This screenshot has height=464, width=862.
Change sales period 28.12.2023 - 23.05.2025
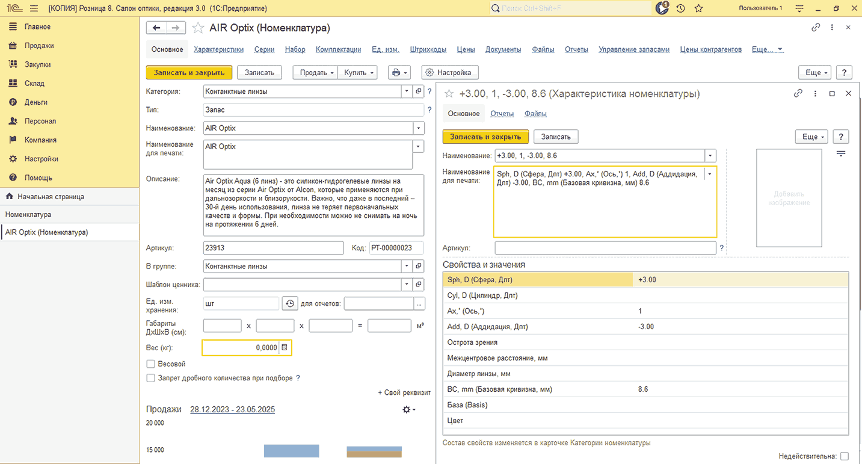click(233, 409)
